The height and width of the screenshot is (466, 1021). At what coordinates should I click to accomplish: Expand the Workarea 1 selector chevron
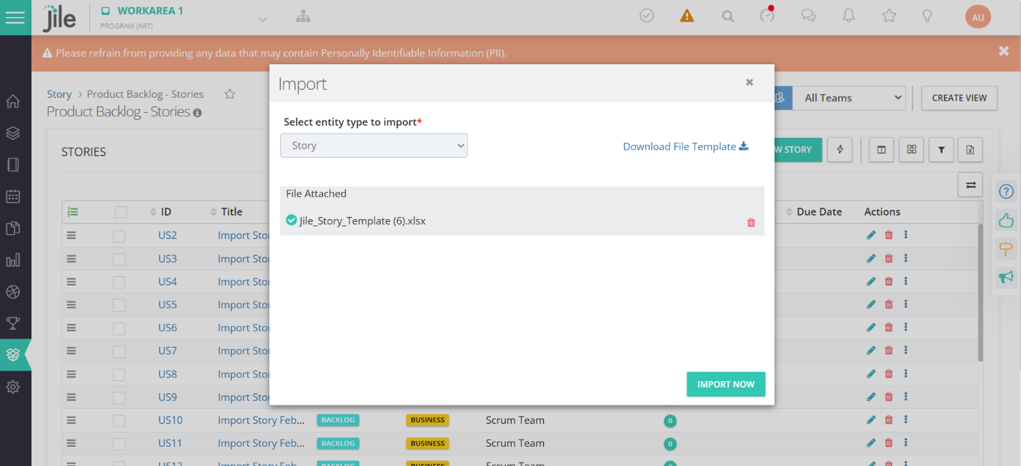point(263,20)
